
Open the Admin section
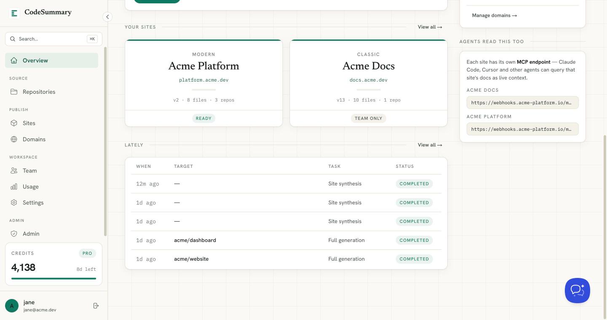pos(51,234)
